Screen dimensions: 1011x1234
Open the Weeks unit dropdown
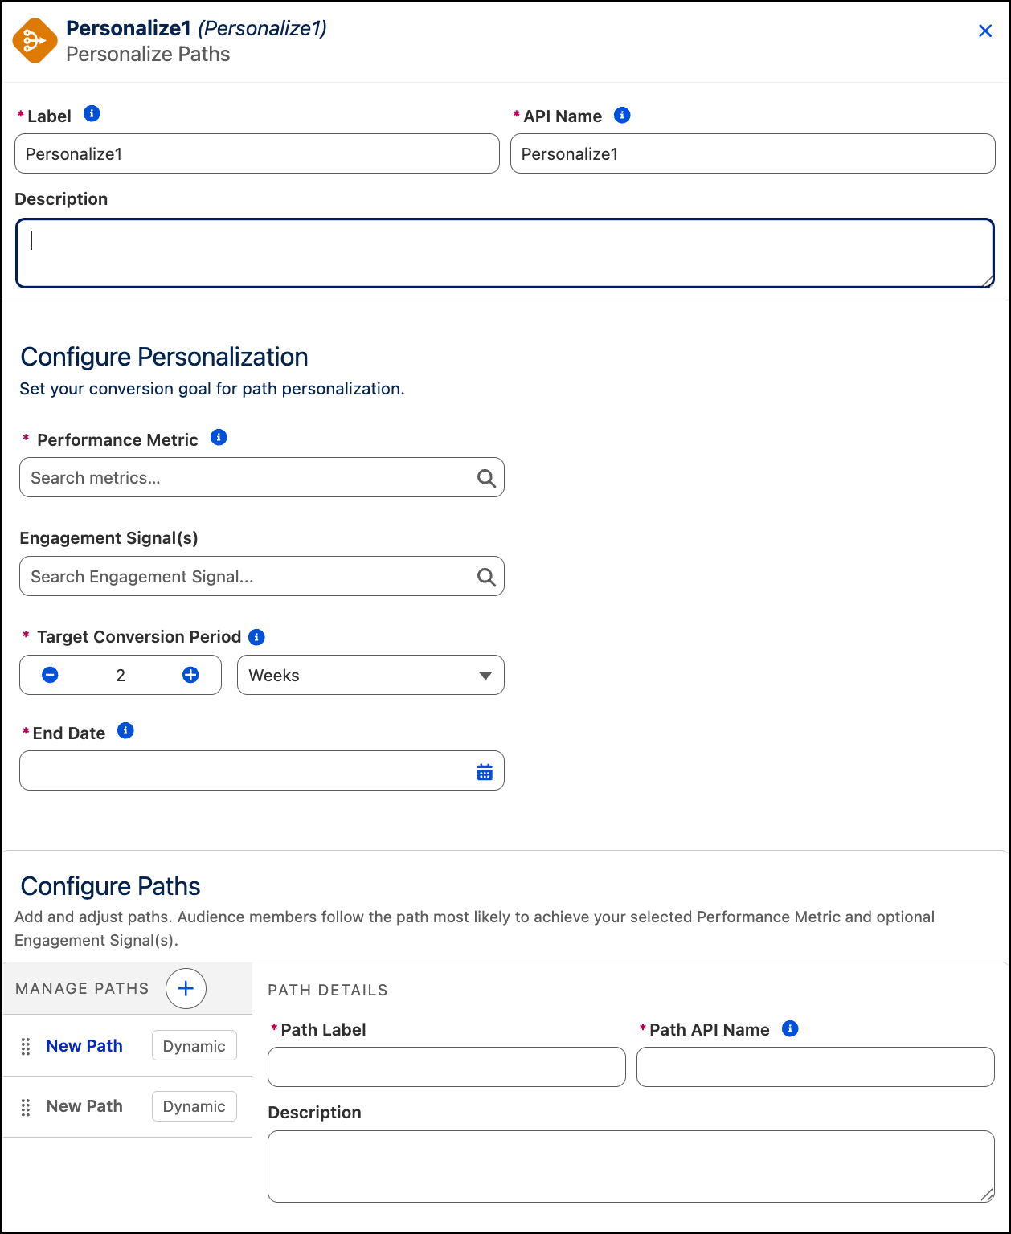370,675
